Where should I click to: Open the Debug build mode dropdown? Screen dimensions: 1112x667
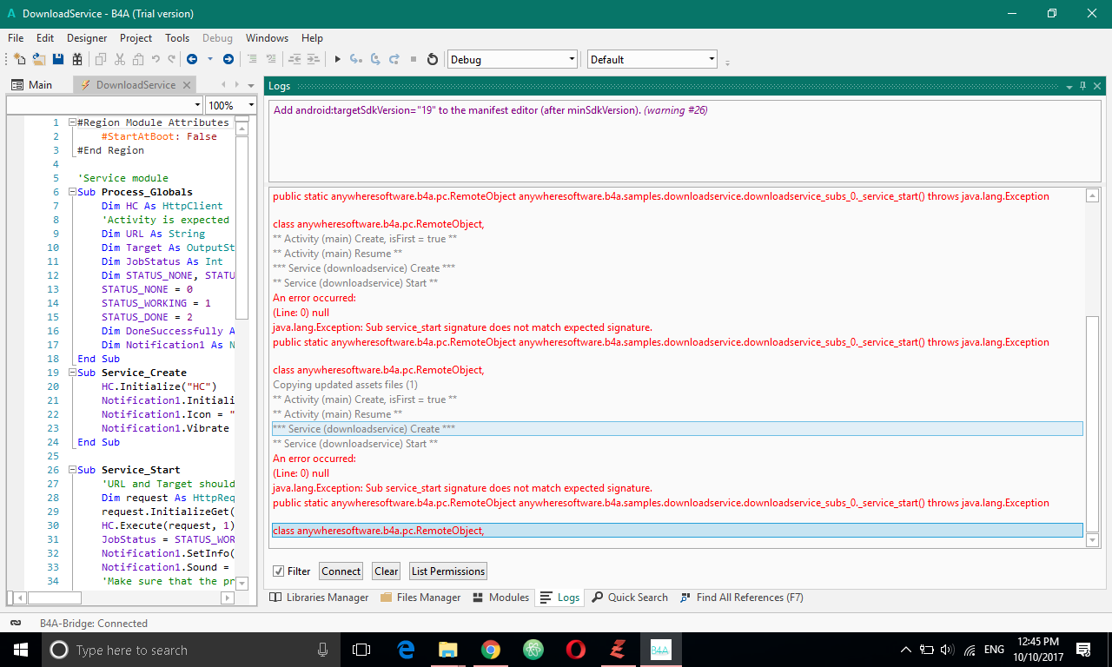coord(512,59)
